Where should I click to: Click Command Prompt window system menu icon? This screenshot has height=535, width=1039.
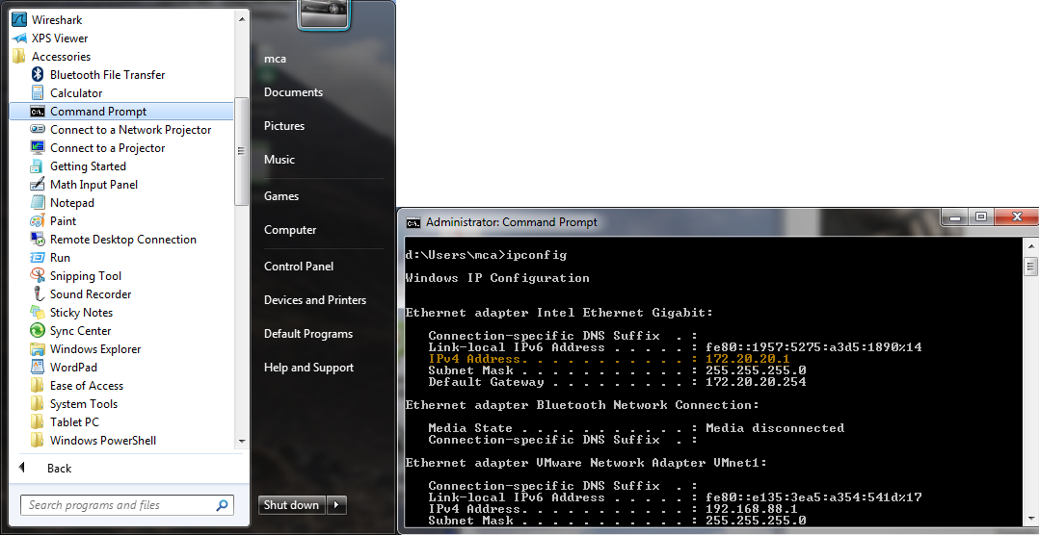click(413, 222)
